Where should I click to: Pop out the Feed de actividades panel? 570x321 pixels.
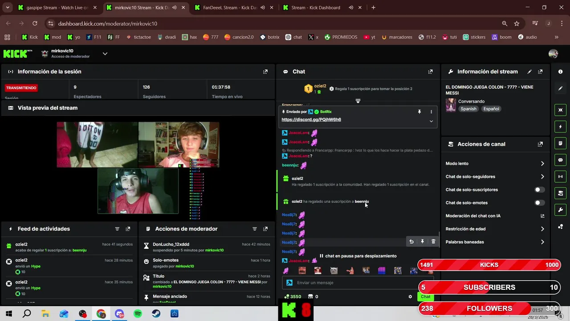coord(128,229)
